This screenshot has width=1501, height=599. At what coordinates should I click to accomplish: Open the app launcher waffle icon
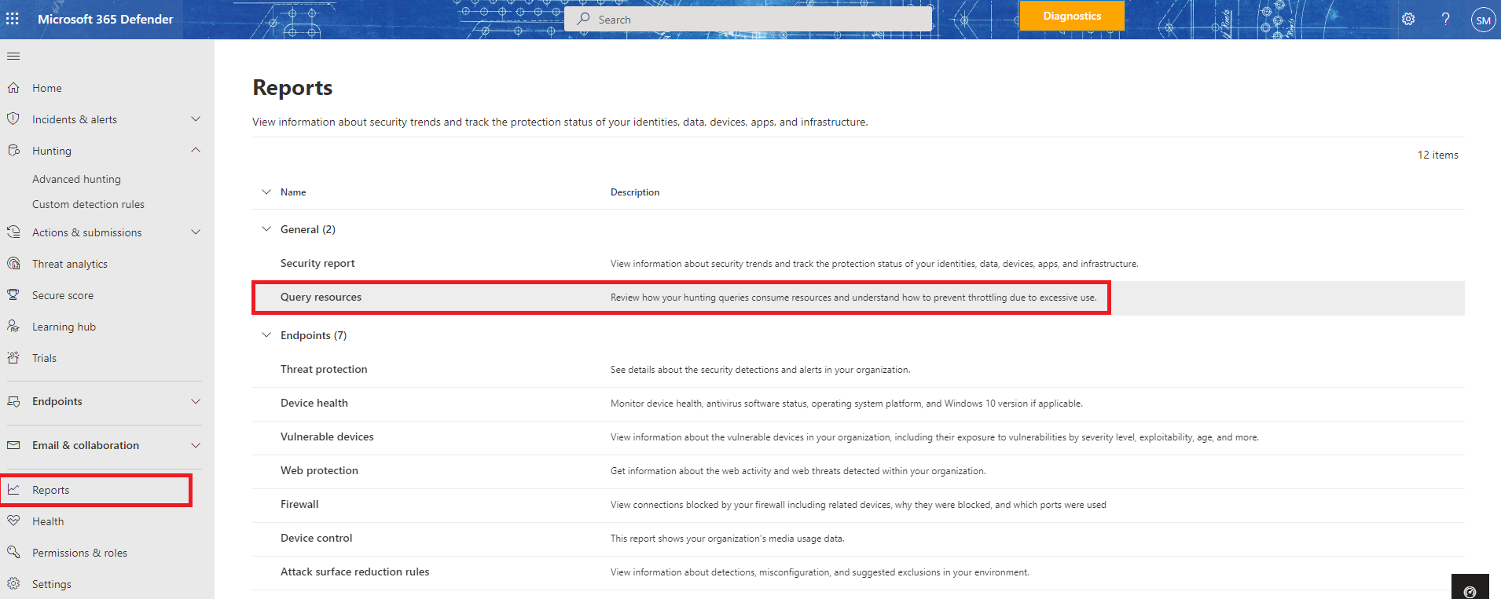13,19
